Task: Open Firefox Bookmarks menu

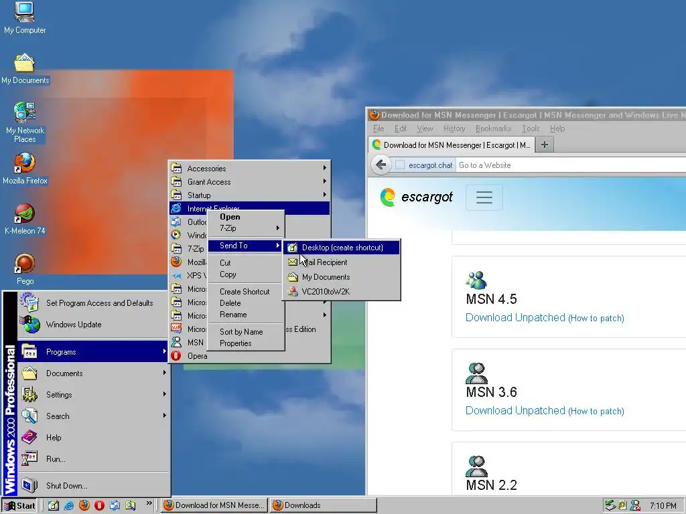Action: 494,128
